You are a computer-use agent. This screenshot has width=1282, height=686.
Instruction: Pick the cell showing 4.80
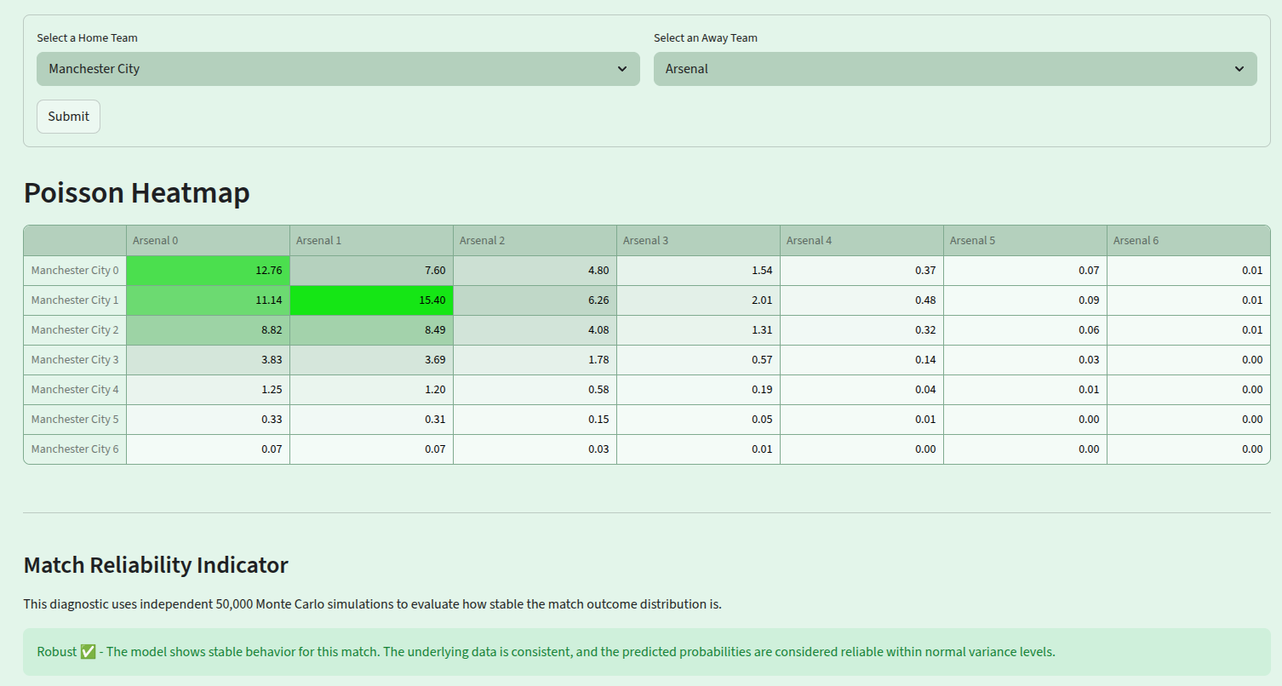tap(535, 271)
